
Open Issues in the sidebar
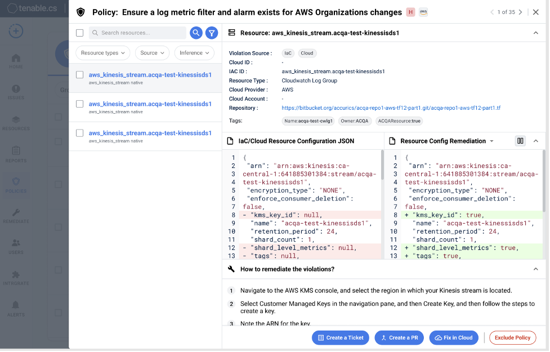[16, 92]
